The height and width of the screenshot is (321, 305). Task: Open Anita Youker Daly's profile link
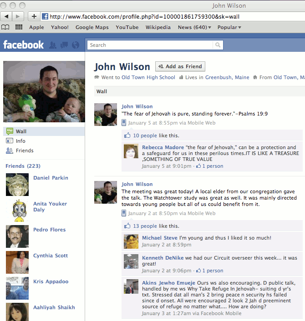tap(50, 206)
